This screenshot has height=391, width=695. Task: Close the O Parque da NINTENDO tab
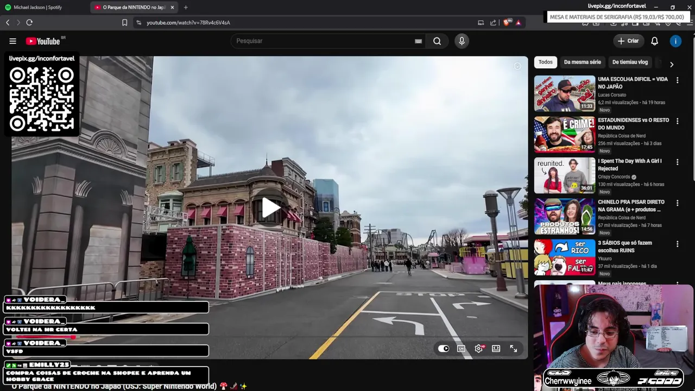click(173, 7)
